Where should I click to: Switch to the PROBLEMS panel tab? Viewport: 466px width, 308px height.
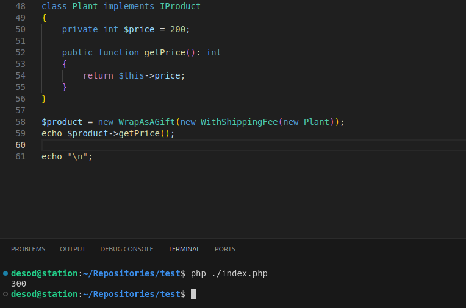[x=28, y=249]
